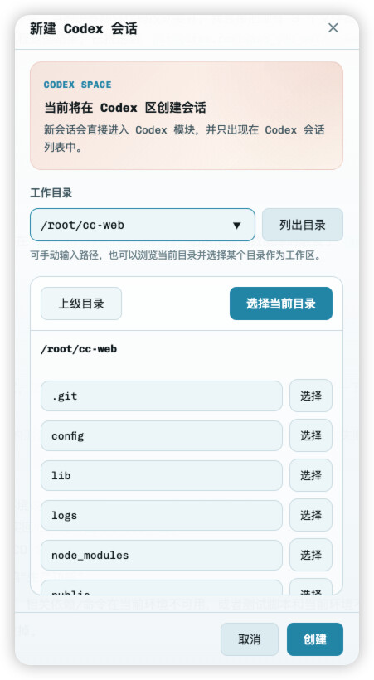Click 选择 next to node_modules
The height and width of the screenshot is (680, 374).
pyautogui.click(x=311, y=556)
